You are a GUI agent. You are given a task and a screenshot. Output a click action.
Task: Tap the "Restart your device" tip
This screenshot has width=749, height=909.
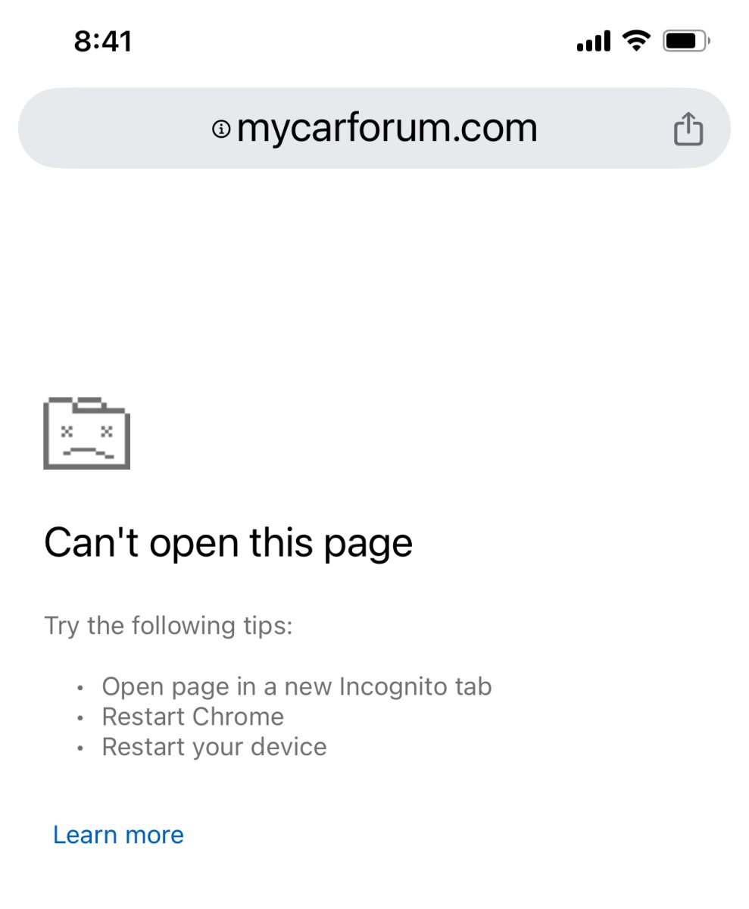pyautogui.click(x=214, y=747)
